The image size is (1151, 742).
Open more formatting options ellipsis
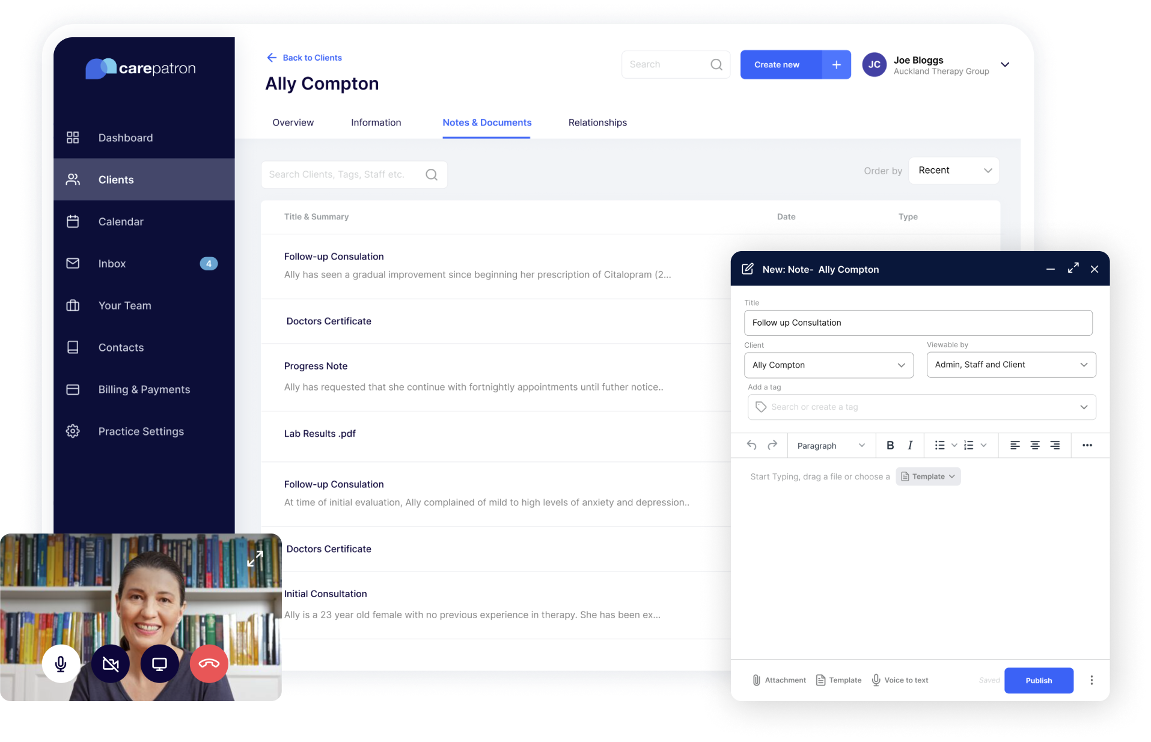pos(1087,445)
